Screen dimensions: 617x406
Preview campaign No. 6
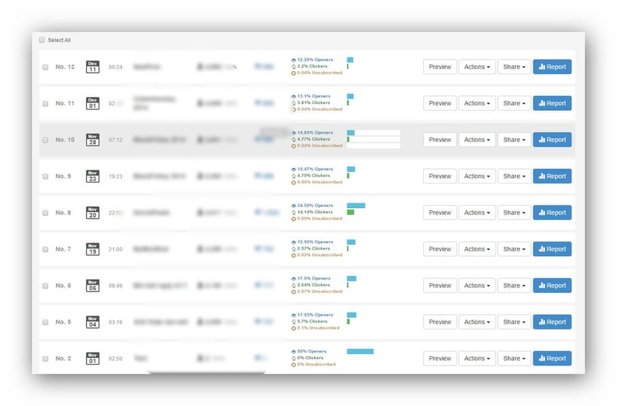point(440,286)
